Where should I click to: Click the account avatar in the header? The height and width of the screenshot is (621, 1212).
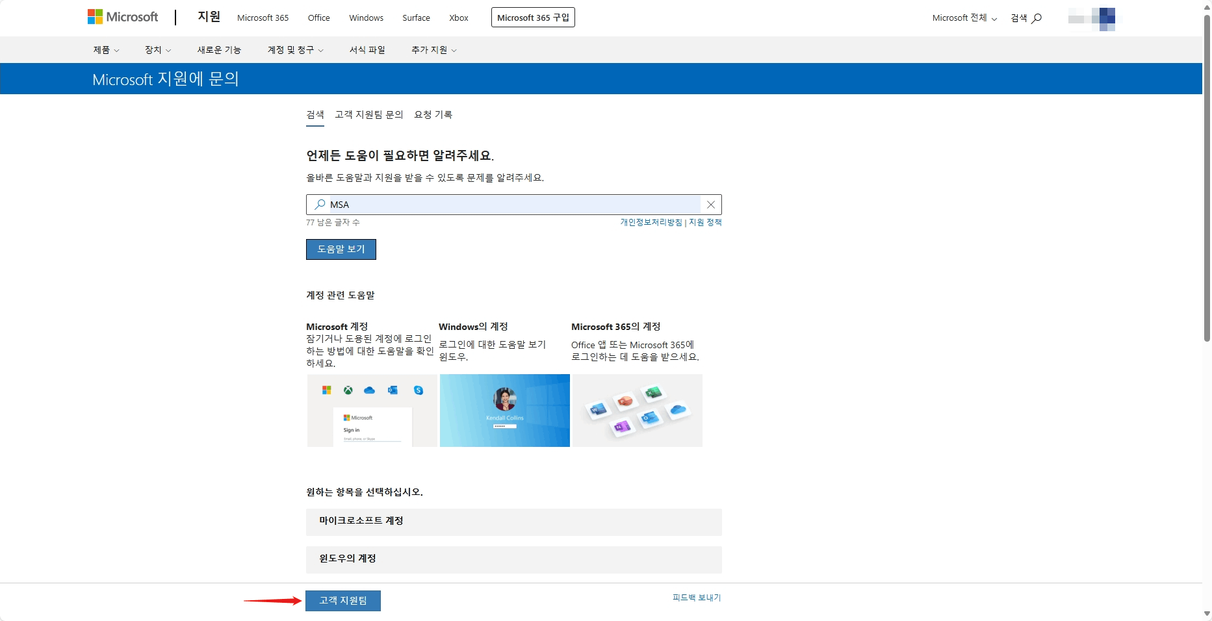pos(1092,19)
